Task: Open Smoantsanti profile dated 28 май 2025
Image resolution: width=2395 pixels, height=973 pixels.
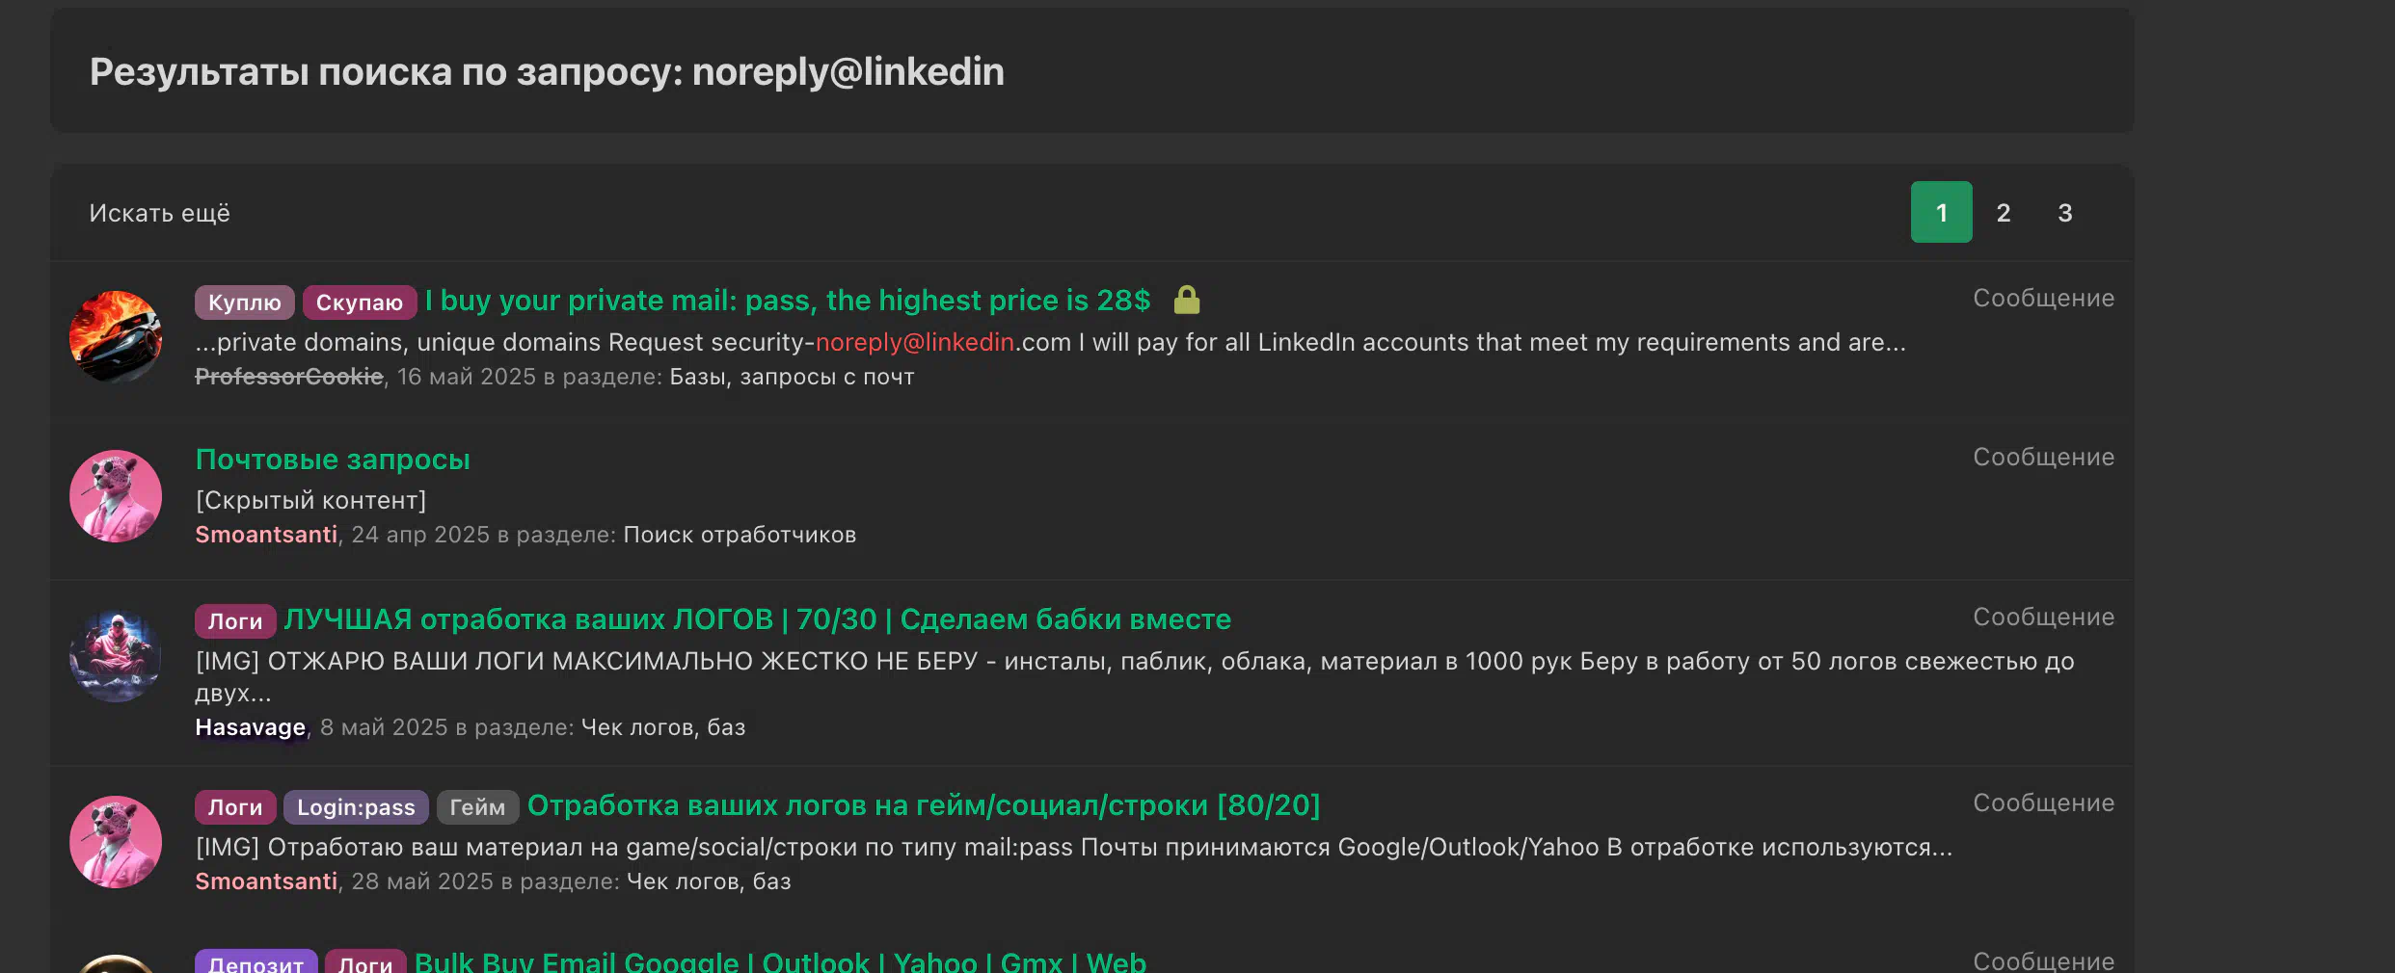Action: coord(266,881)
